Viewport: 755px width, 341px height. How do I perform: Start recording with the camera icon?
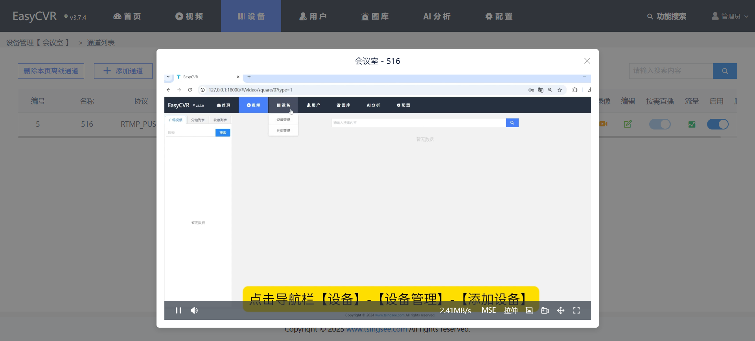pyautogui.click(x=545, y=310)
